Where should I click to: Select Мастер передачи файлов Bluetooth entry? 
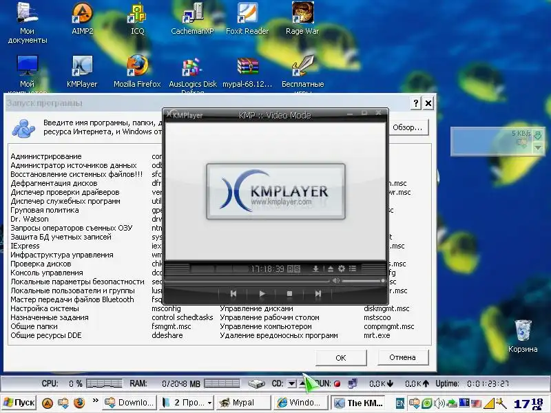click(x=72, y=299)
